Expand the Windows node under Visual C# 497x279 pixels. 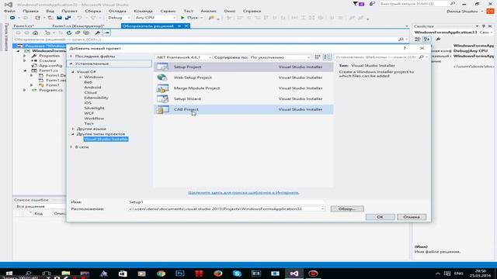tap(81, 77)
